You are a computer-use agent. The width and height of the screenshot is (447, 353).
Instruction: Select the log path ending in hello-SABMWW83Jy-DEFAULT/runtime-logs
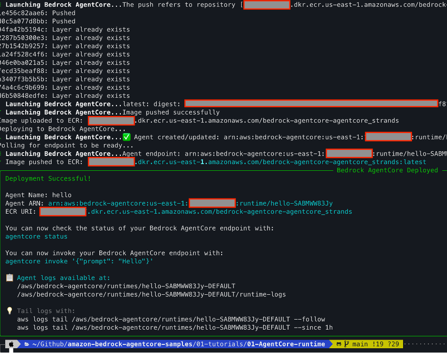coord(151,294)
